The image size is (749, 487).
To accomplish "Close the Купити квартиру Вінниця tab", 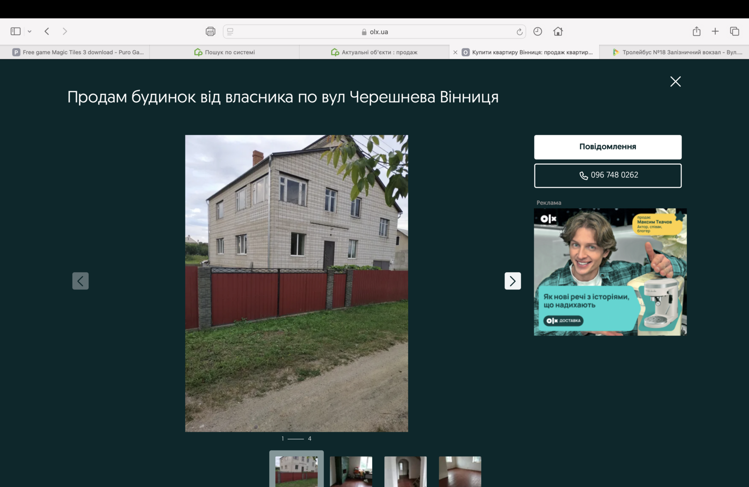I will point(455,52).
